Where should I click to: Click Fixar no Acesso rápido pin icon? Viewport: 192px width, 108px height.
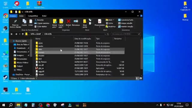click(15, 21)
